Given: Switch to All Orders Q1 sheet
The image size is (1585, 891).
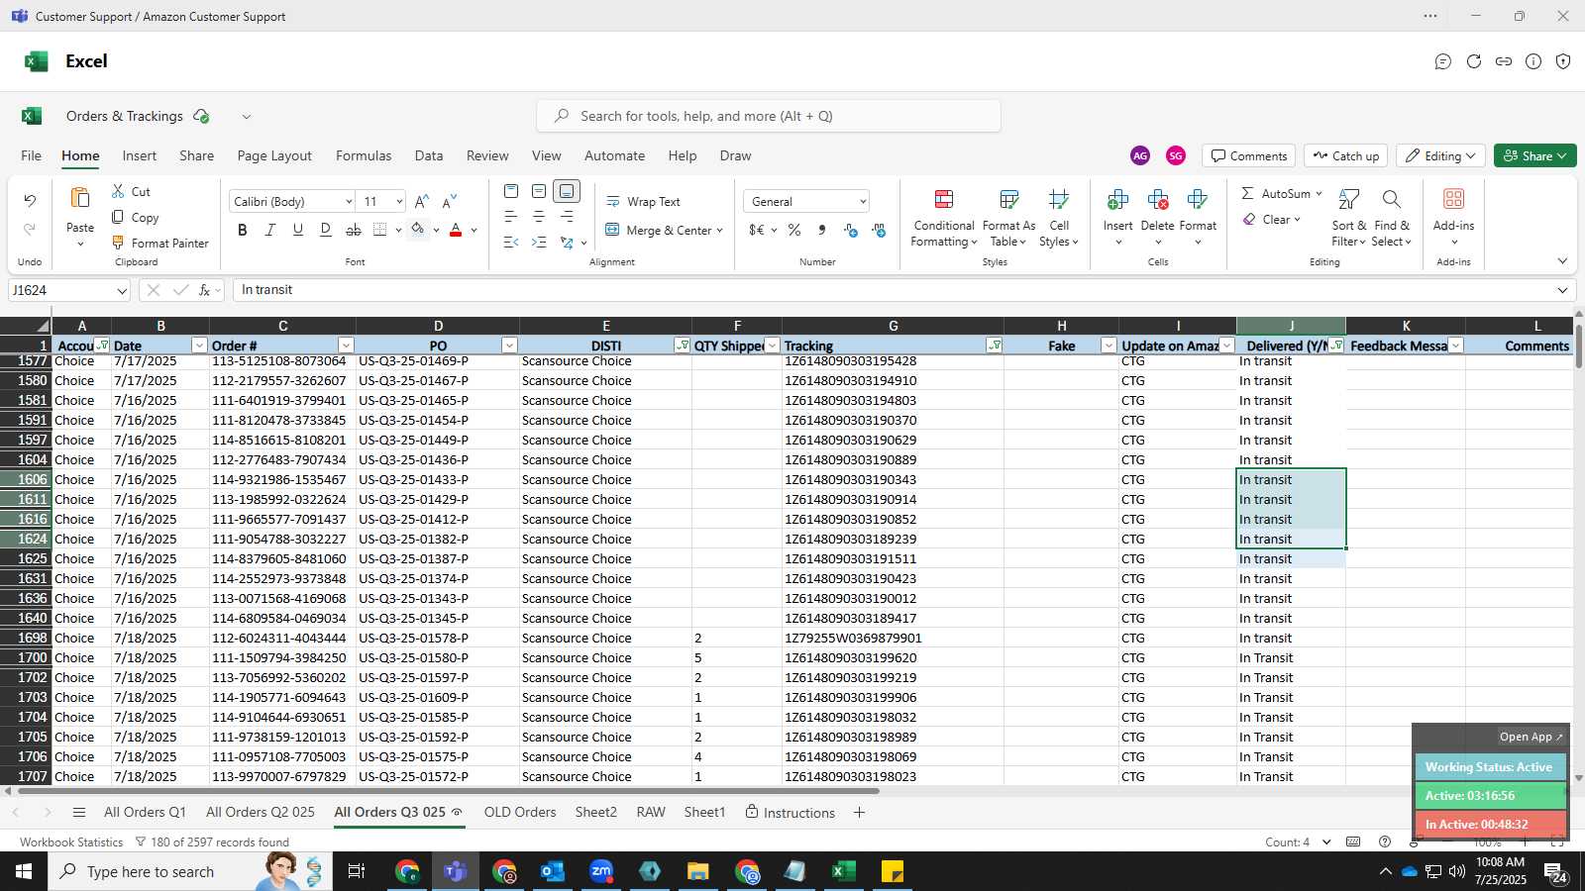Looking at the screenshot, I should pyautogui.click(x=145, y=812).
